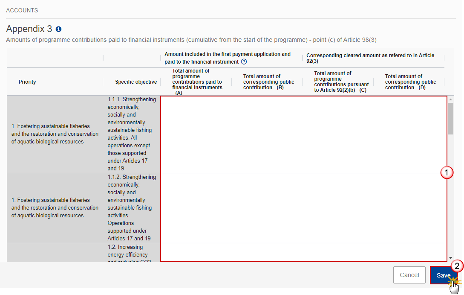The image size is (464, 295).
Task: Select the Specific objective column header
Action: click(x=136, y=82)
